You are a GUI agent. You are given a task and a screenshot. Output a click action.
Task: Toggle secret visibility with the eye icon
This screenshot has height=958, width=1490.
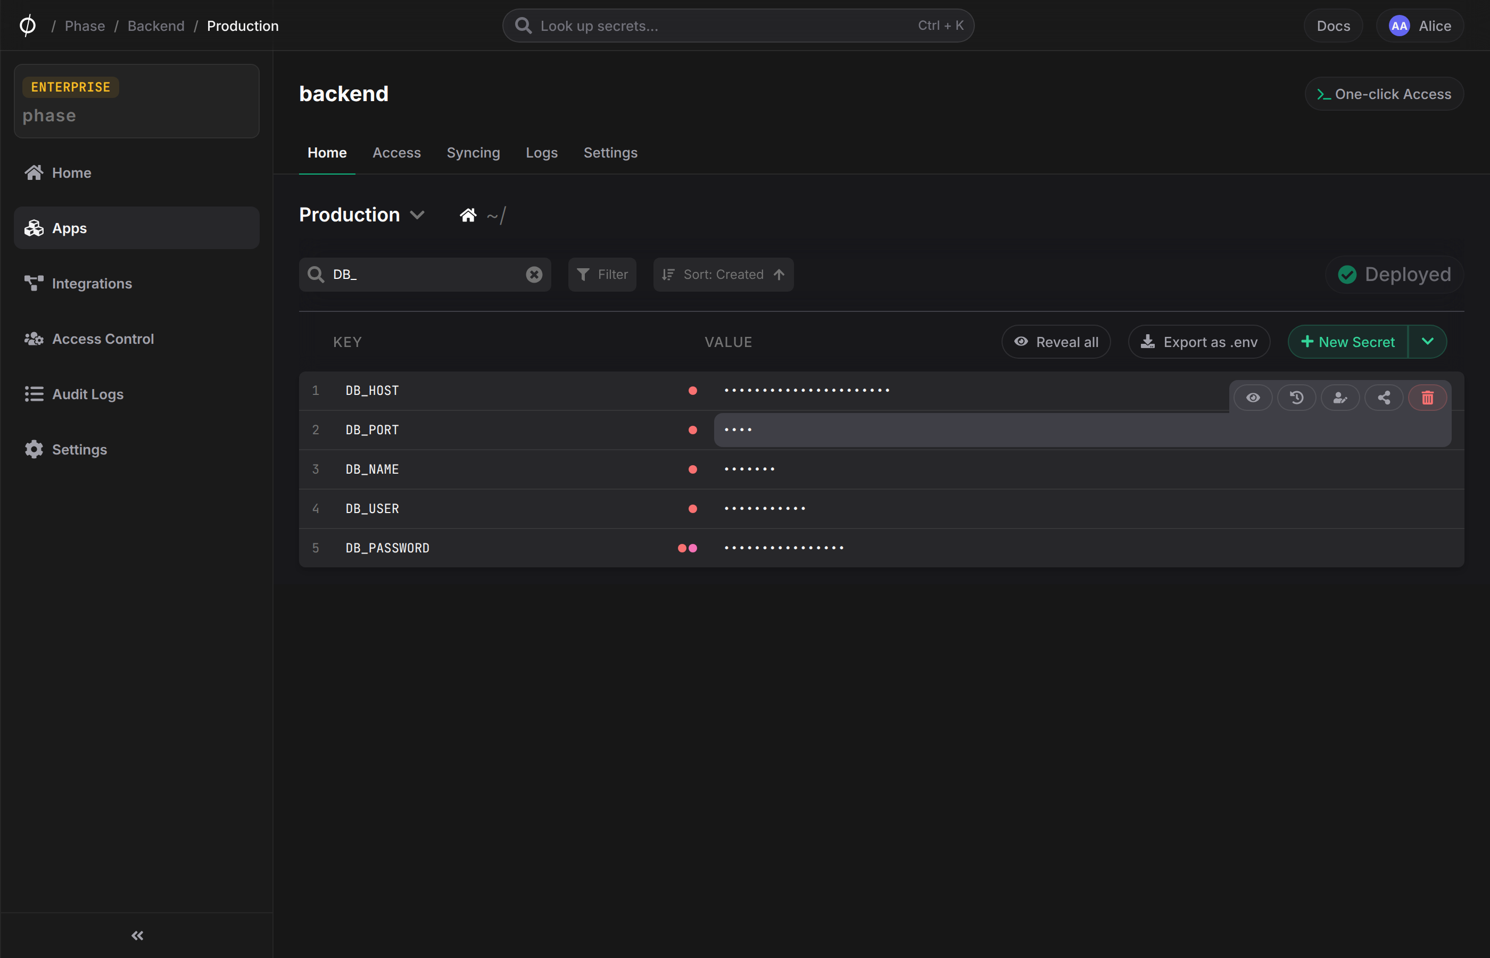click(x=1253, y=398)
